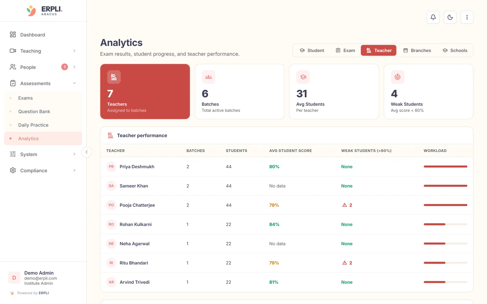Switch to the Student tab

pos(312,50)
